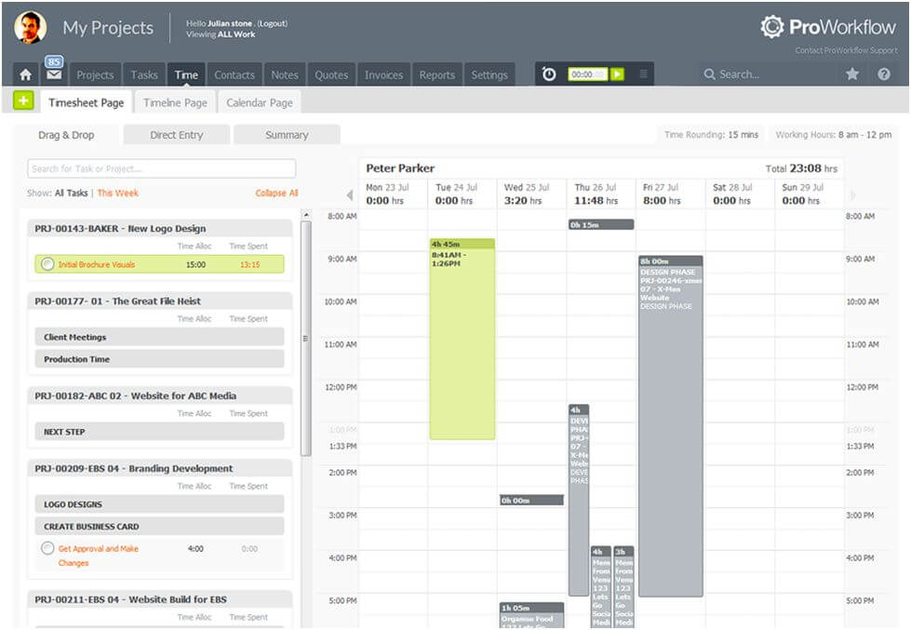
Task: Start the timer with green play button
Action: 617,74
